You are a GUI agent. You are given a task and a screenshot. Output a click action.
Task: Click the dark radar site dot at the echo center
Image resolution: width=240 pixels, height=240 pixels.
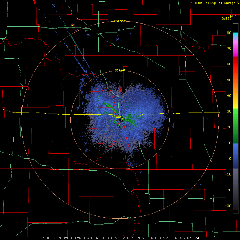(x=120, y=120)
